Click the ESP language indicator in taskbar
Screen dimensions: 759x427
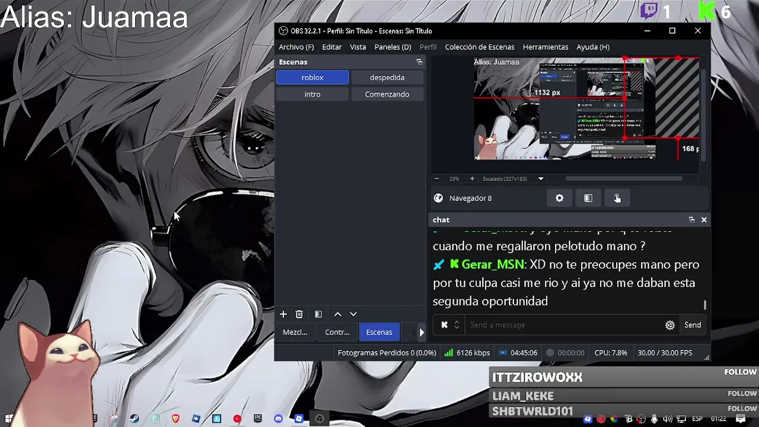click(697, 419)
